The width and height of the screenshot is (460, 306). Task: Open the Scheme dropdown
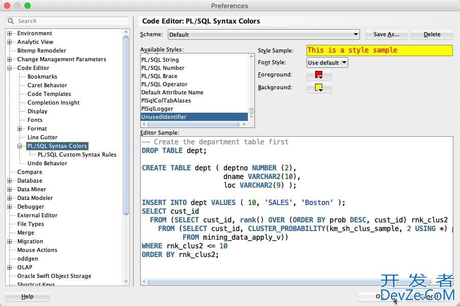click(264, 35)
